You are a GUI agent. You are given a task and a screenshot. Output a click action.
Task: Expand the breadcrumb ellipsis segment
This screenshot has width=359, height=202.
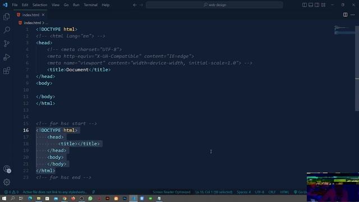point(47,23)
